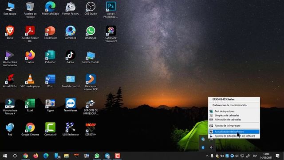284x160 pixels.
Task: Switch ESP input language indicator
Action: point(255,156)
